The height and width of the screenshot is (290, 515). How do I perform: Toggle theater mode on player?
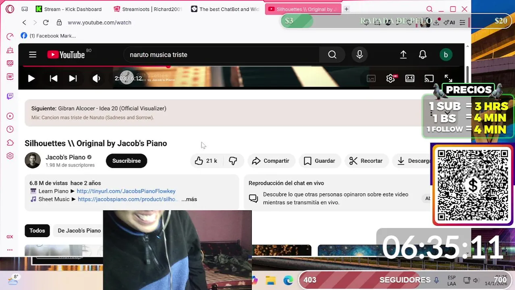pyautogui.click(x=410, y=79)
